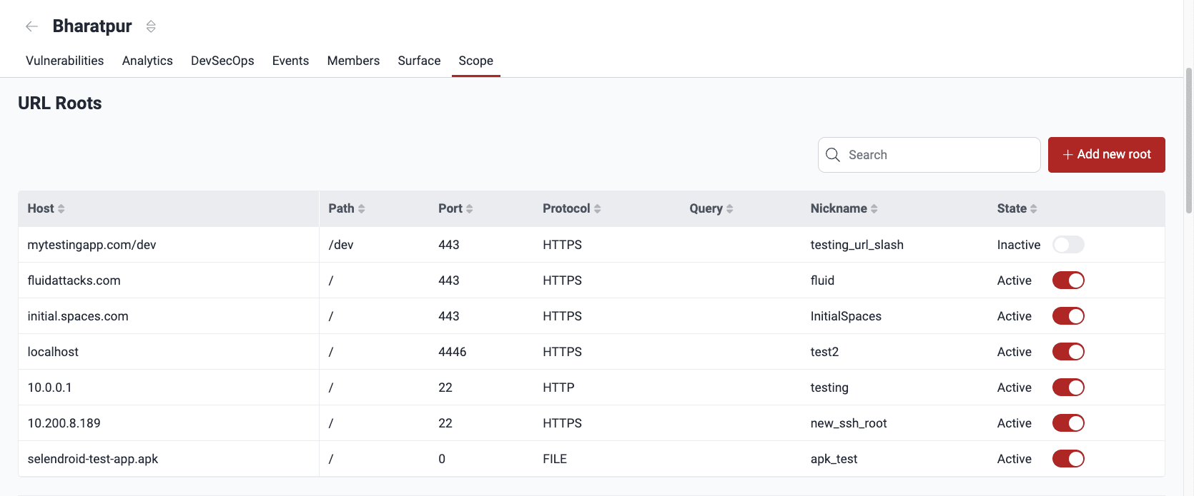This screenshot has width=1194, height=496.
Task: Click the Bharatpur group title
Action: coord(92,26)
